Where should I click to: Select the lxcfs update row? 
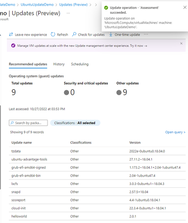pyautogui.click(x=97, y=184)
